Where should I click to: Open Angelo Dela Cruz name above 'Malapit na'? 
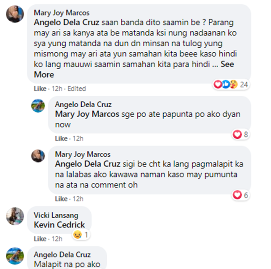click(62, 255)
